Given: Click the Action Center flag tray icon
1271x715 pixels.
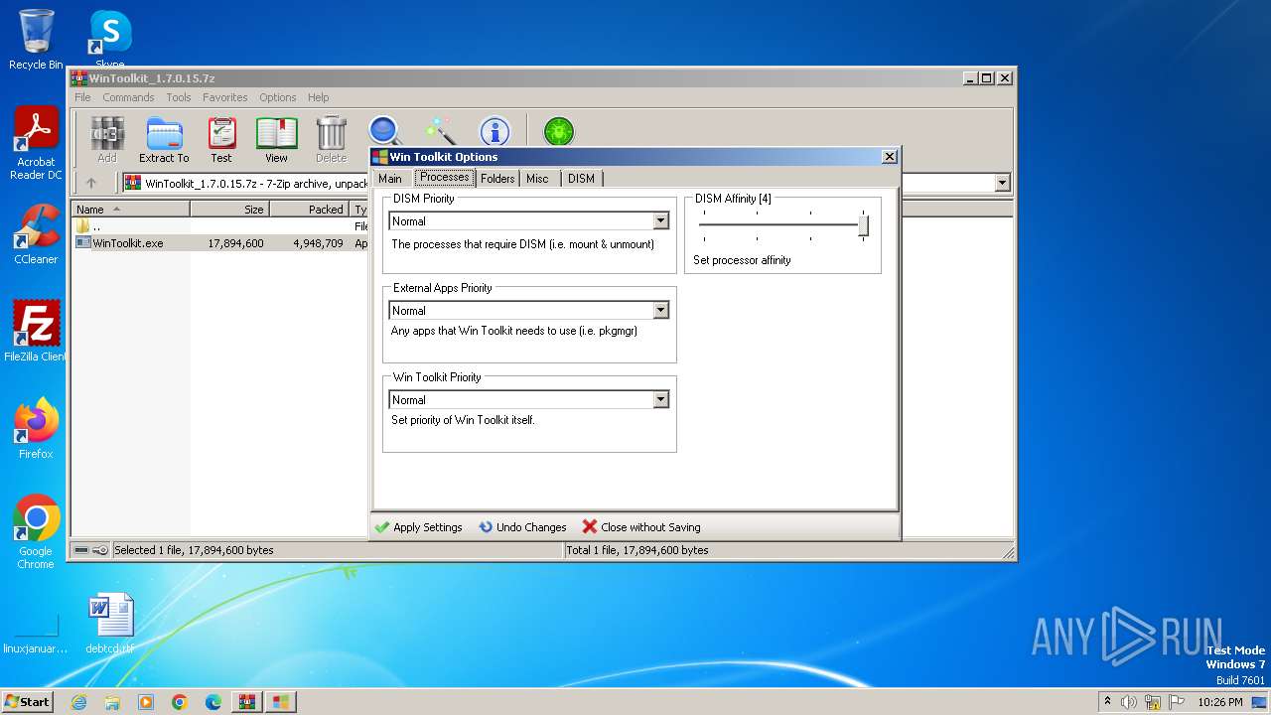Looking at the screenshot, I should 1177,702.
